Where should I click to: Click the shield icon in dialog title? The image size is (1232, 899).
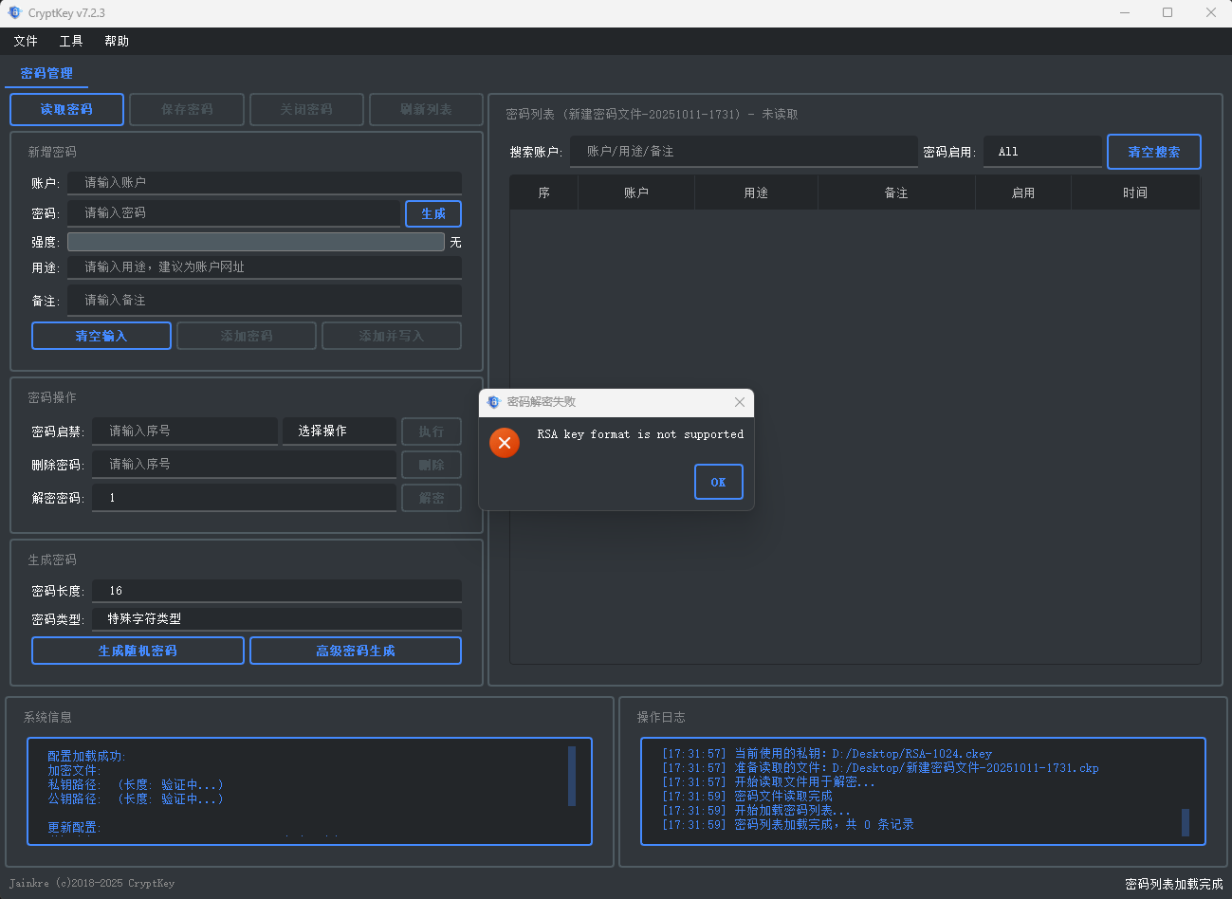pyautogui.click(x=493, y=402)
